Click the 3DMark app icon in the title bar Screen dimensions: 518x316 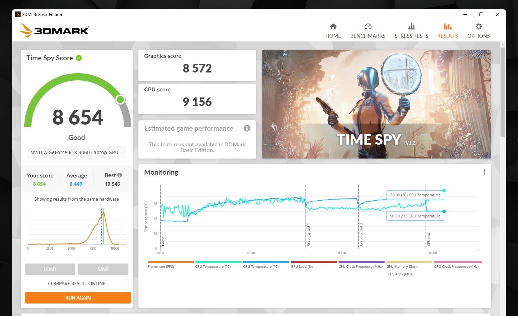[x=18, y=15]
